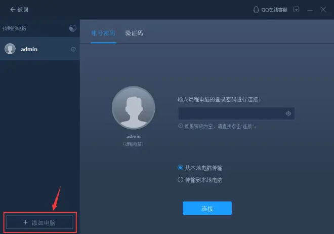Click the info icon beside password hint
Viewport: 334px width, 234px height.
(x=181, y=126)
